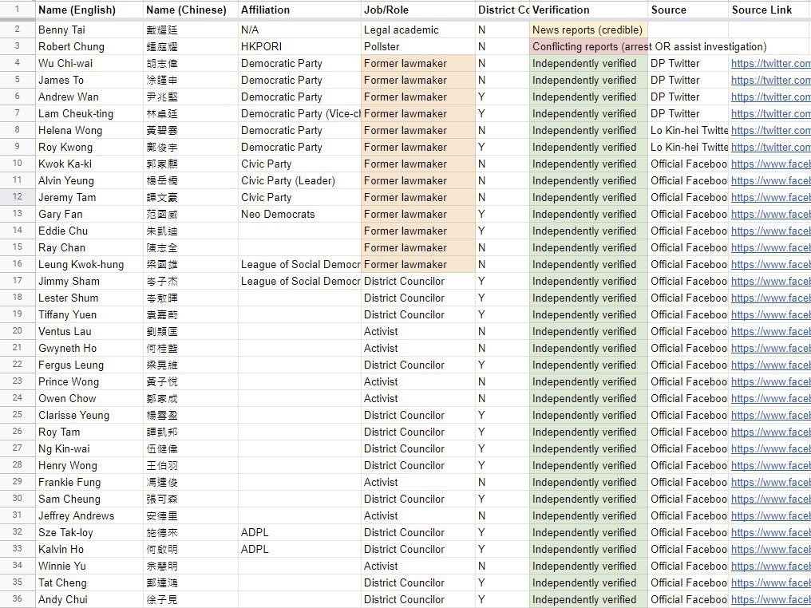The image size is (811, 608).
Task: Click the 'Clarisse Yeung' name cell
Action: point(89,415)
